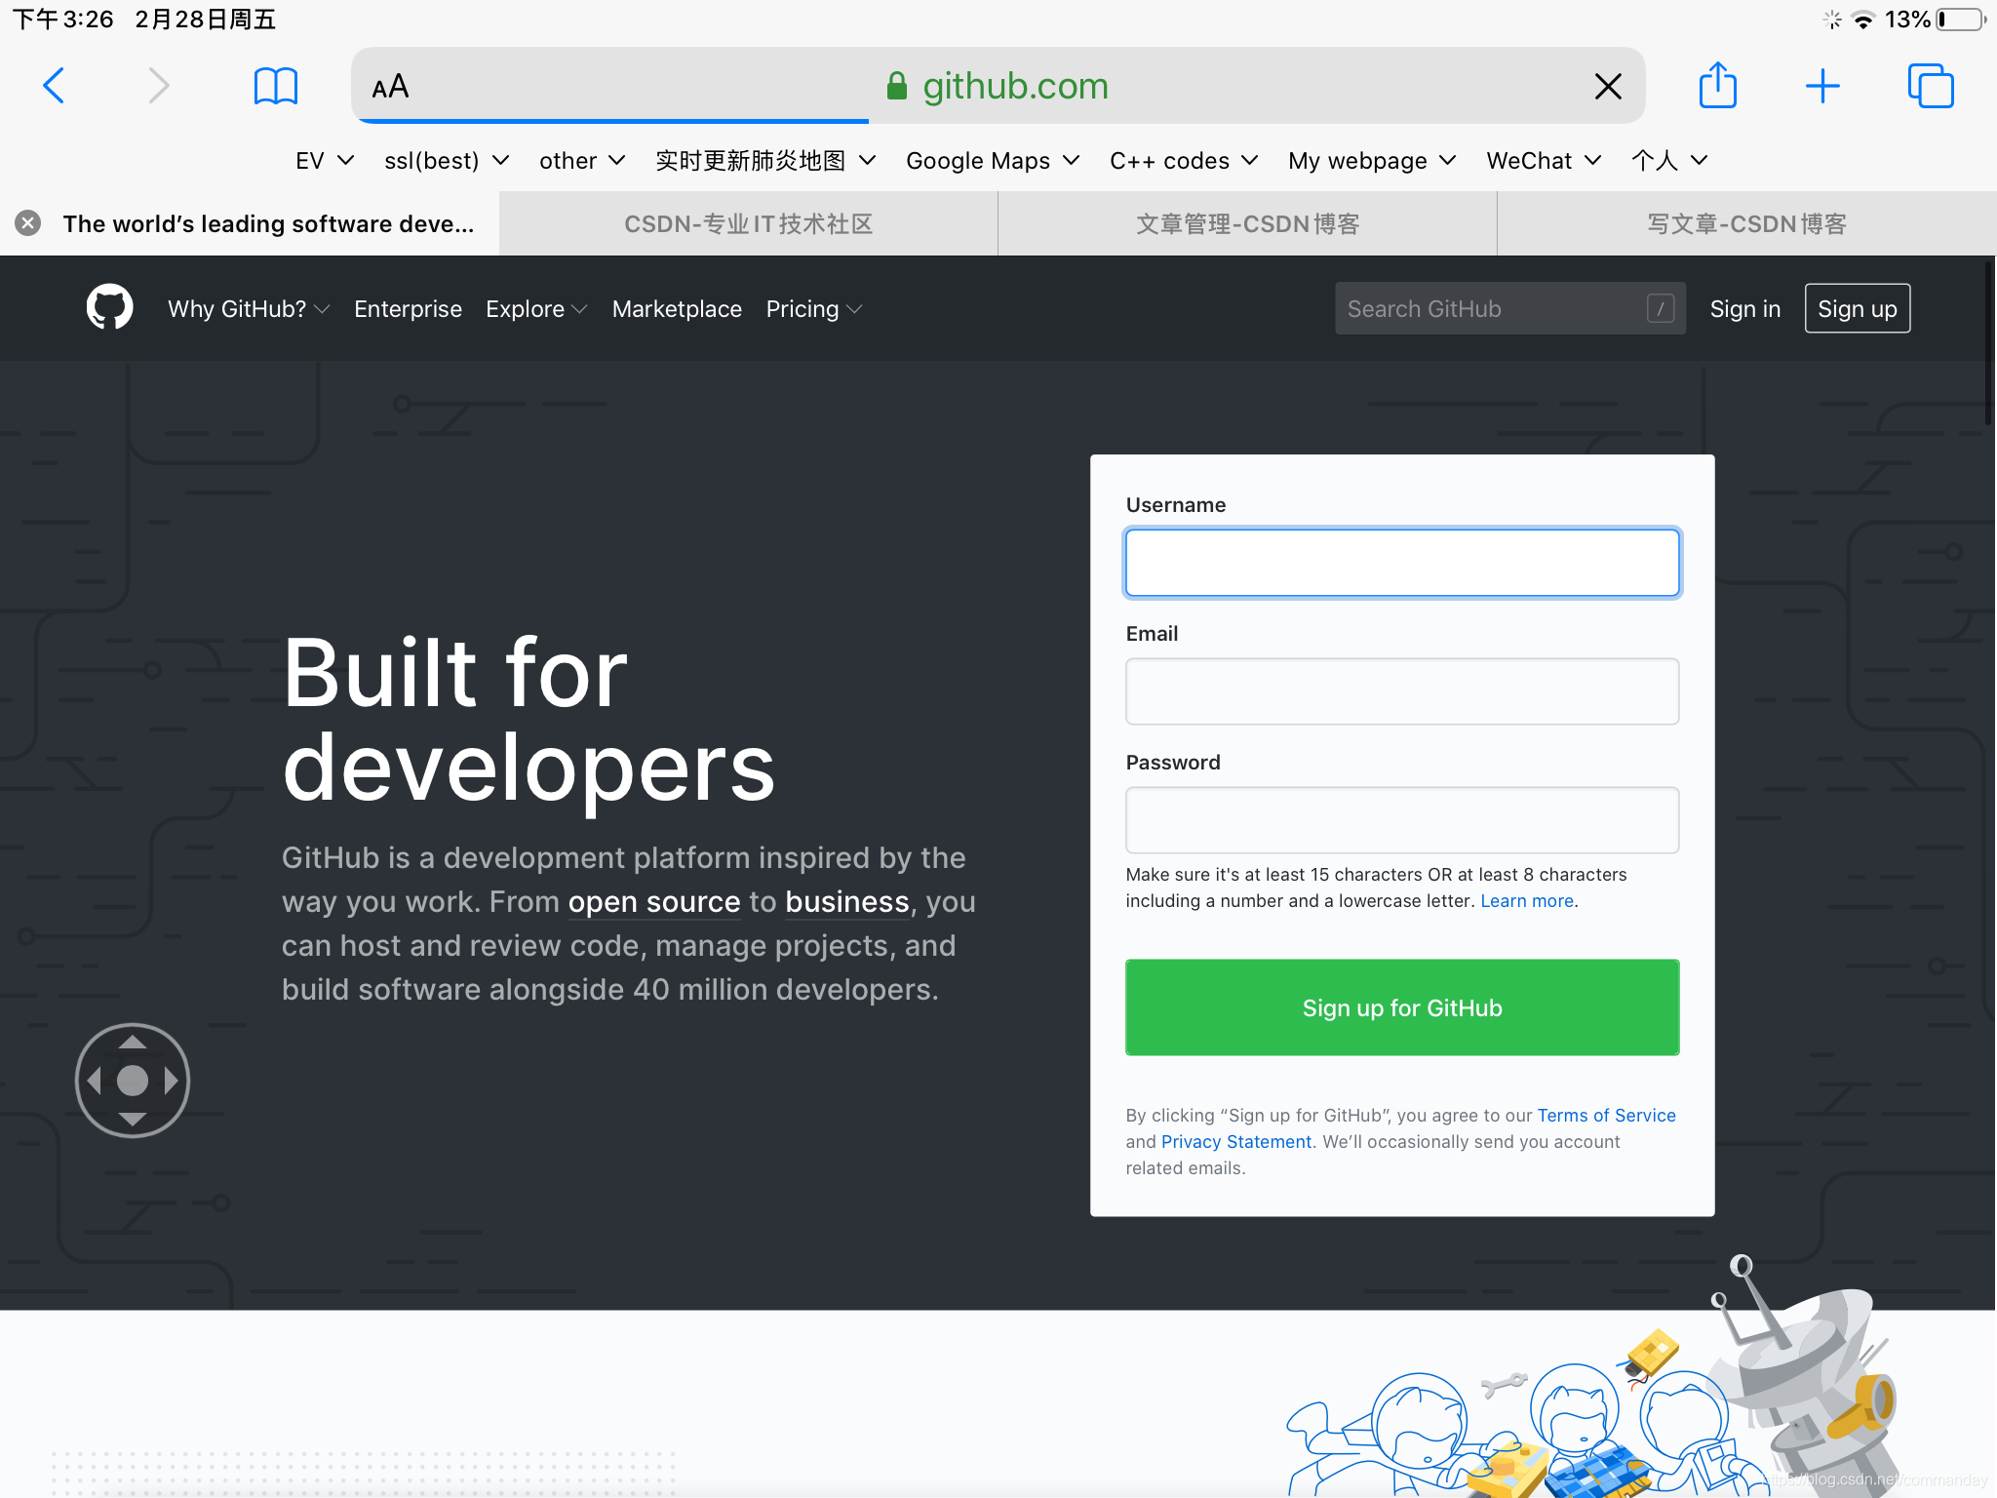This screenshot has width=1997, height=1498.
Task: Switch to the 文章管理-CSDN博客 tab
Action: pyautogui.click(x=1248, y=223)
